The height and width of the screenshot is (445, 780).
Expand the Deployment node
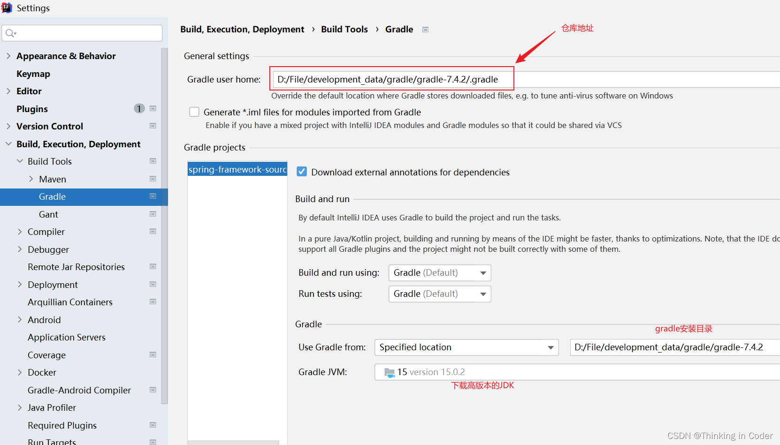(20, 285)
